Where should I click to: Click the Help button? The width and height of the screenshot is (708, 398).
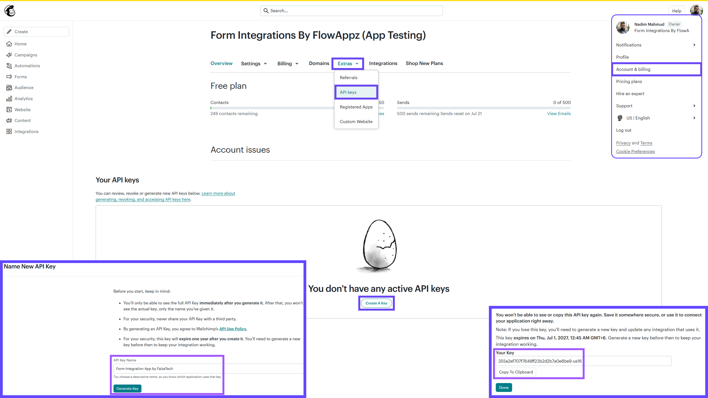tap(676, 11)
